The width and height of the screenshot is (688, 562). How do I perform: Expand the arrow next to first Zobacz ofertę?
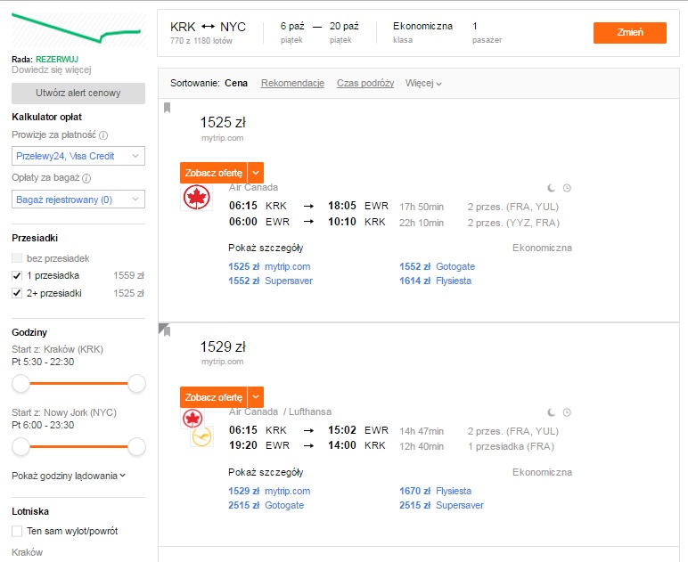pos(256,173)
